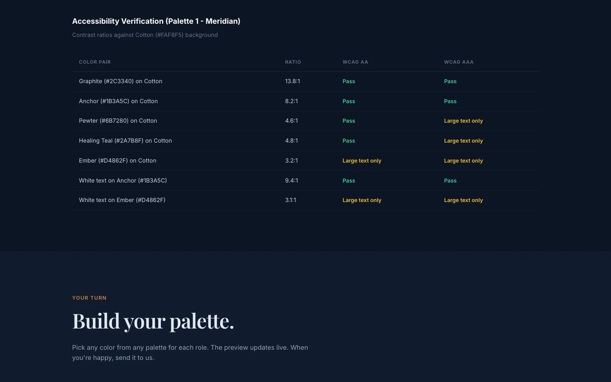
Task: Click WCAG AA 'Pass' in Graphite row
Action: 349,81
